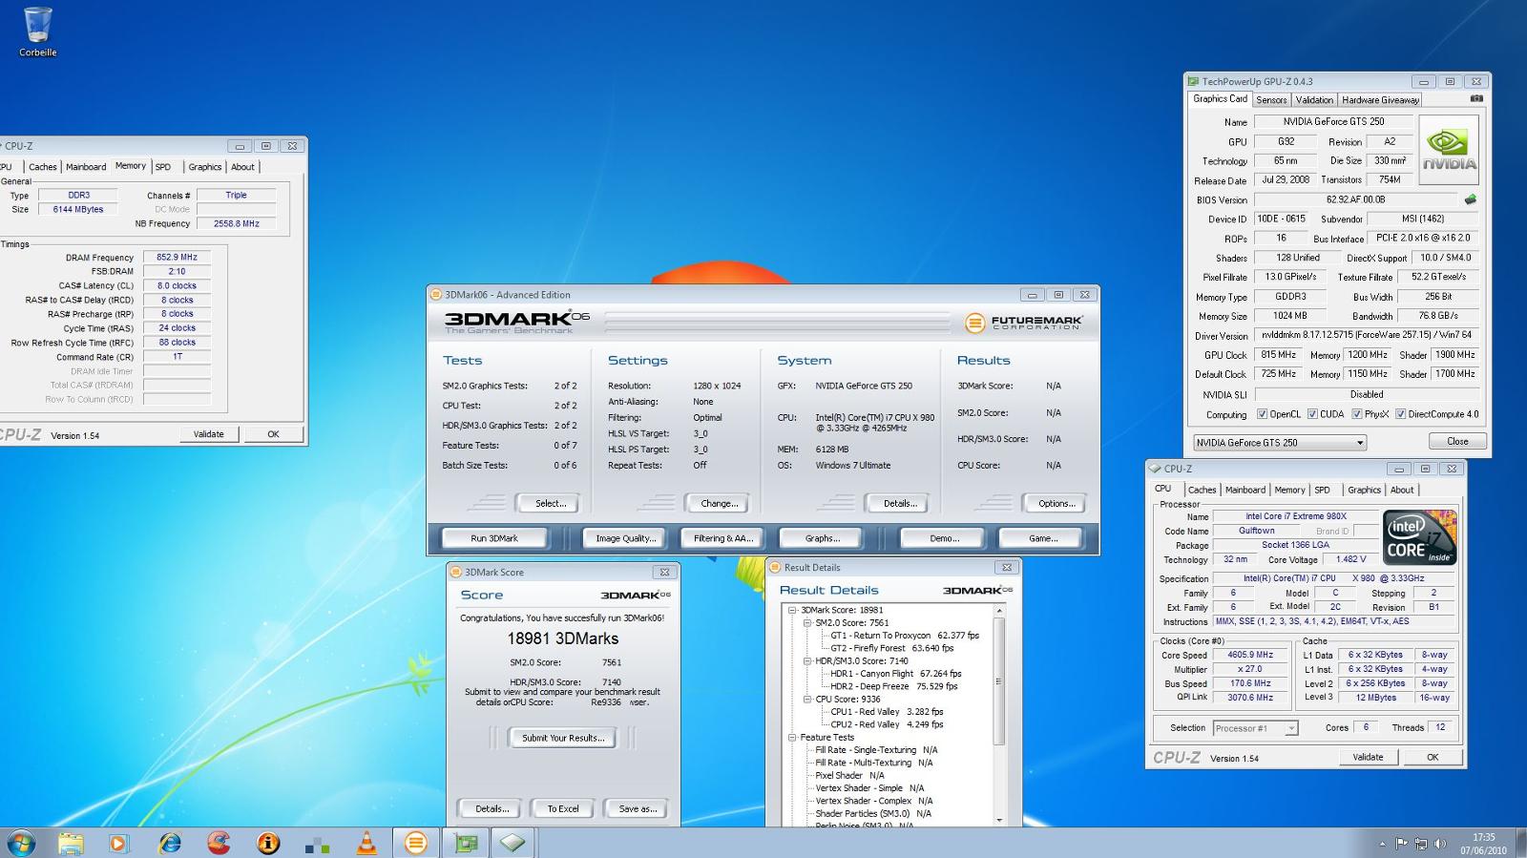Switch to the CPU-Z taskbar button
Screen dimensions: 1527x858
click(513, 843)
